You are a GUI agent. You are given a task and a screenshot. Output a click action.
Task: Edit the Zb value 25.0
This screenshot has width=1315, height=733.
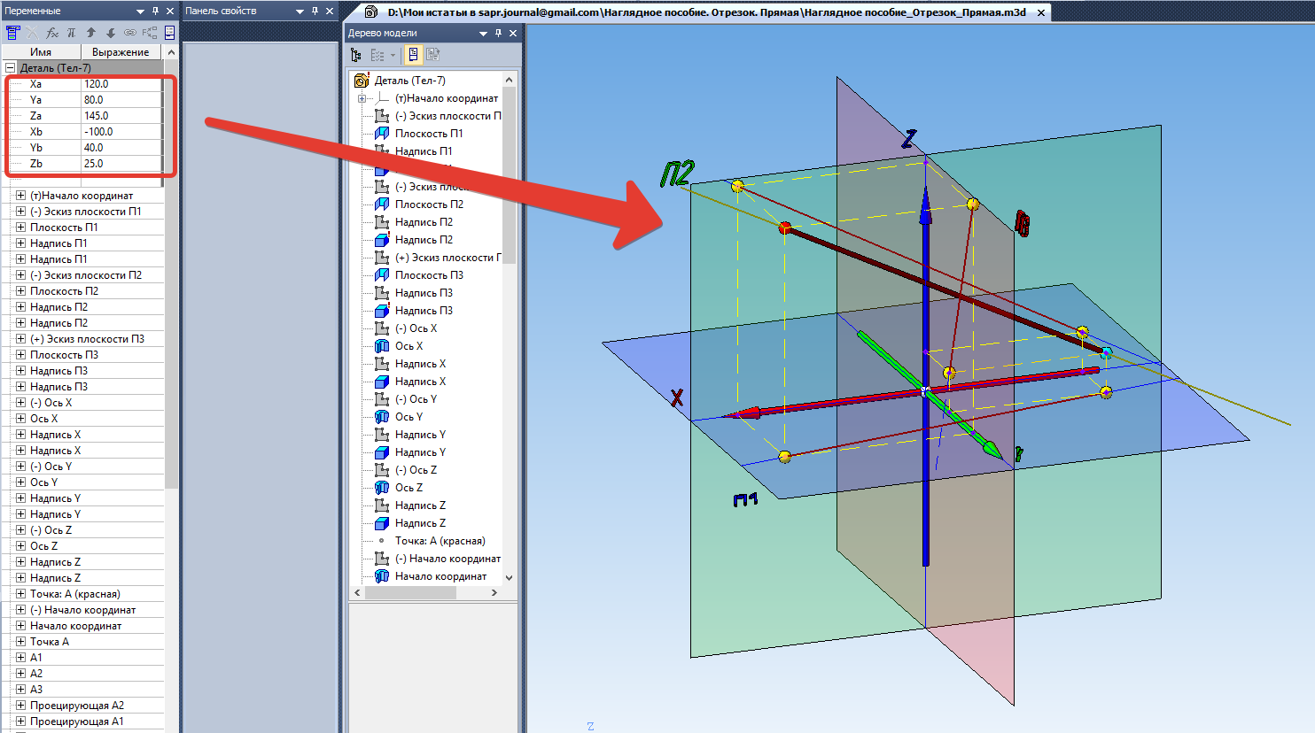coord(121,164)
